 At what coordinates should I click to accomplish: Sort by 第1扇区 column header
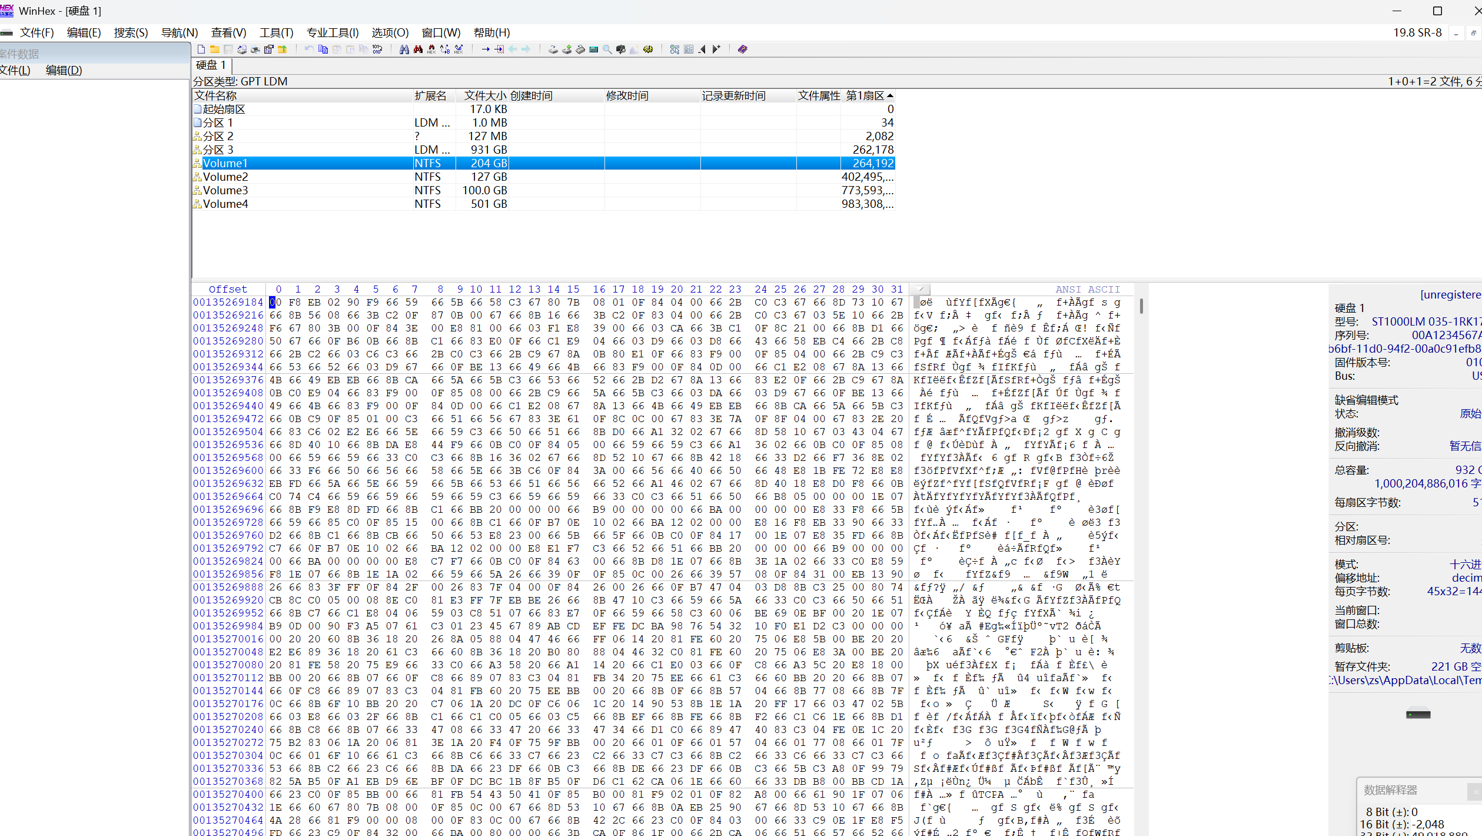click(x=865, y=96)
